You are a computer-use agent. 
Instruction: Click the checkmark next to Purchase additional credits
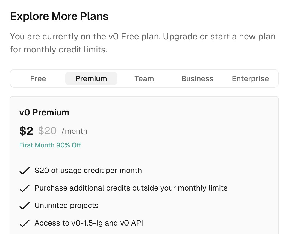point(25,188)
